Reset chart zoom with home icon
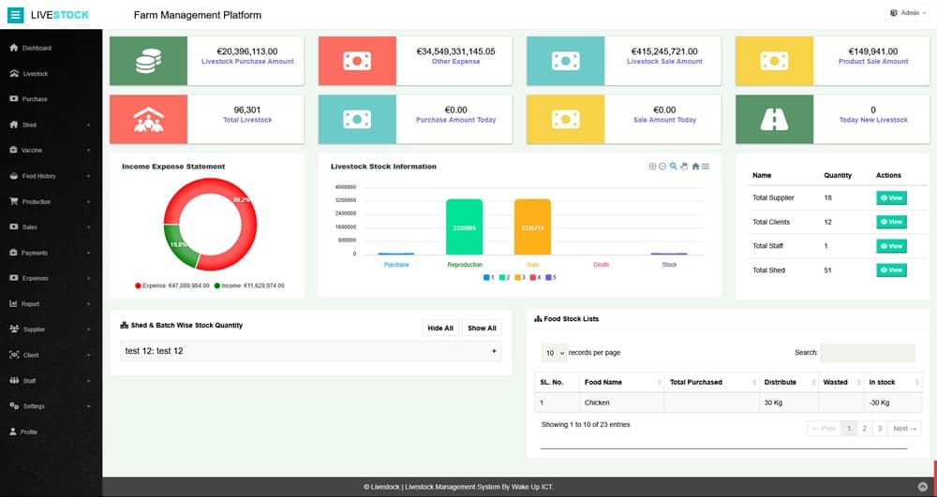The width and height of the screenshot is (937, 497). 695,167
